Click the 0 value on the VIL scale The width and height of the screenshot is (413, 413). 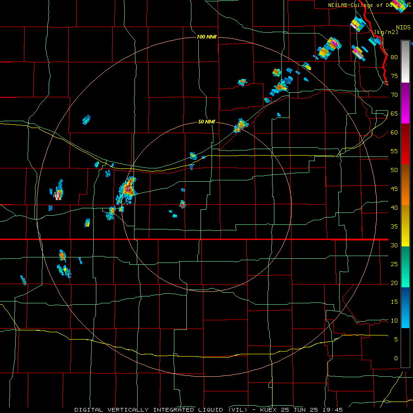click(x=396, y=358)
